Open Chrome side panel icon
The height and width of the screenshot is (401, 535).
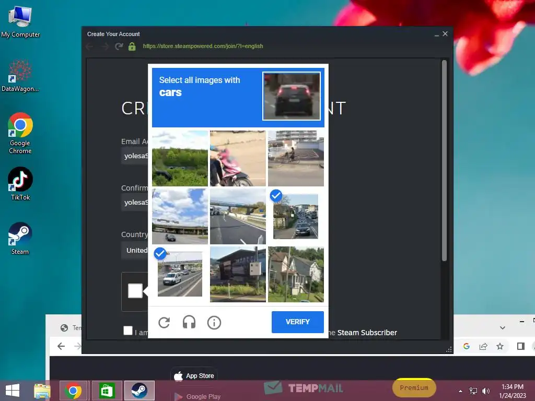click(x=521, y=347)
